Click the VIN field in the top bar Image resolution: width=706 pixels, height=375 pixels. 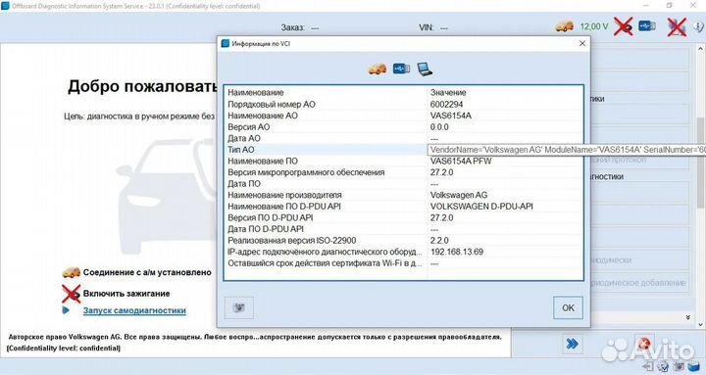[x=433, y=27]
